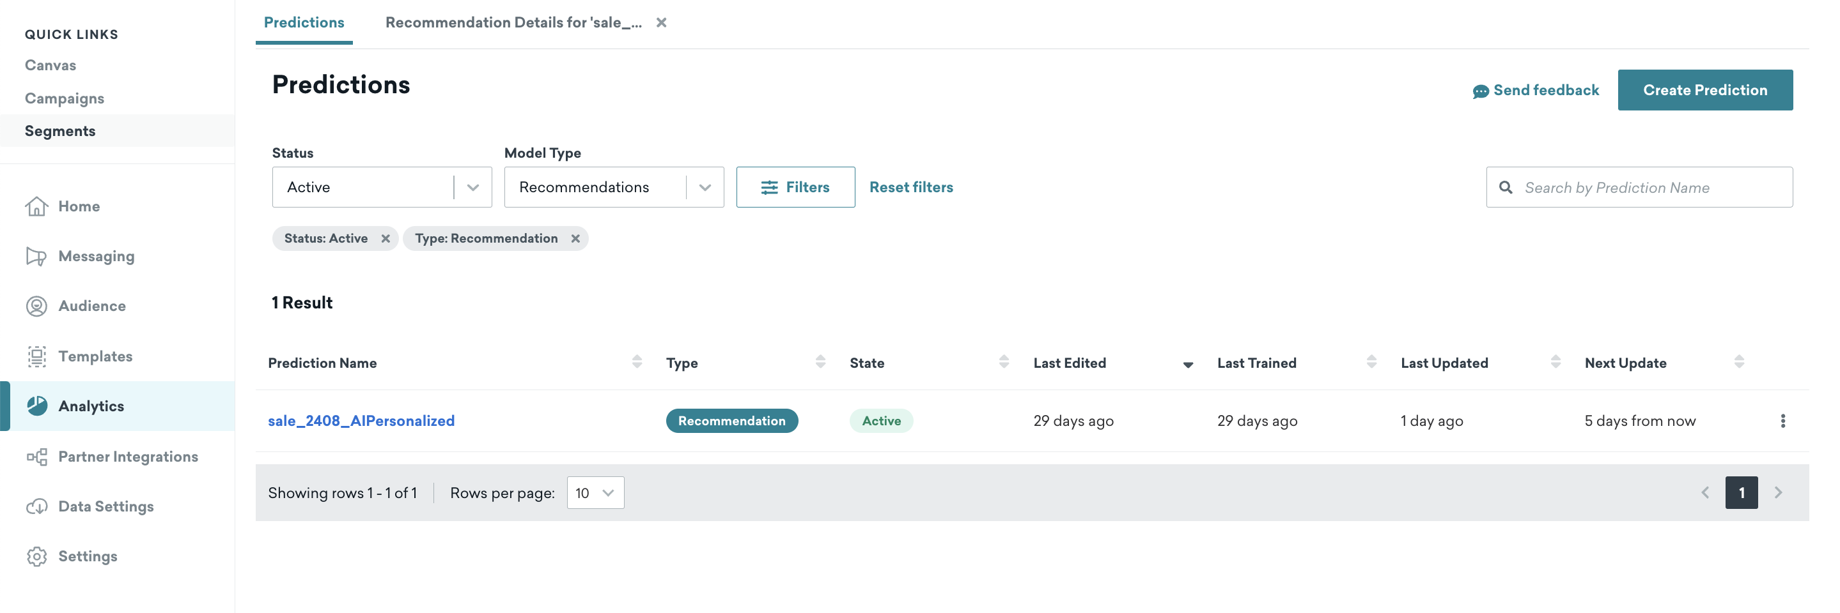Open the Messaging megaphone icon
The image size is (1840, 613).
coord(36,256)
